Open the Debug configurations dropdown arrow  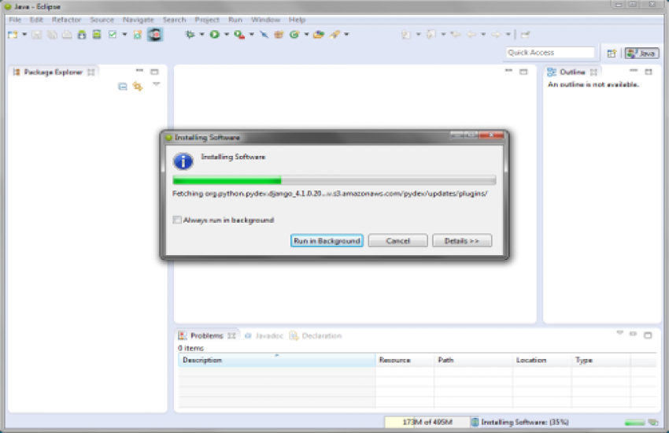201,35
